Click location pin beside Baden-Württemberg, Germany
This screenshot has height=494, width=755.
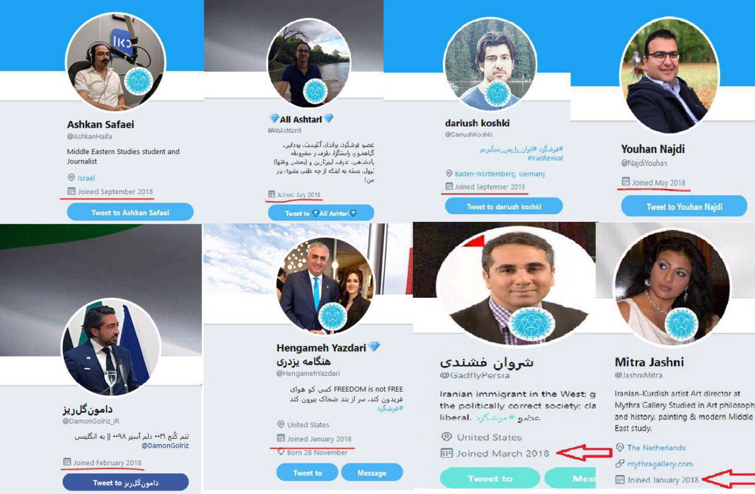coord(449,174)
